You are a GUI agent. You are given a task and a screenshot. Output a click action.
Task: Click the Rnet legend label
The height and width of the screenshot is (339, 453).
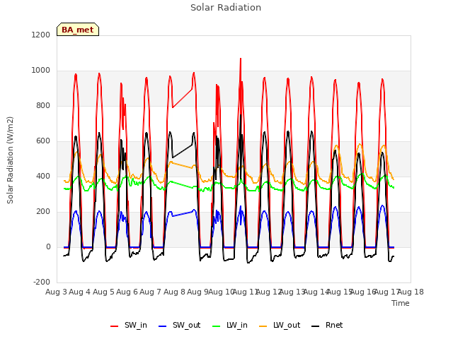tap(334, 325)
